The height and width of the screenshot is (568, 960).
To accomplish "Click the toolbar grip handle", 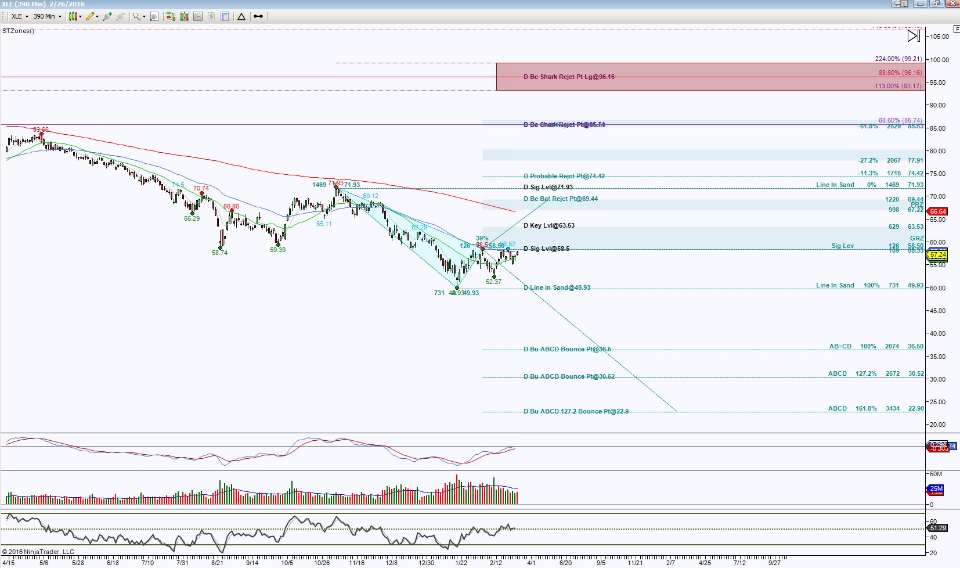I will point(4,16).
